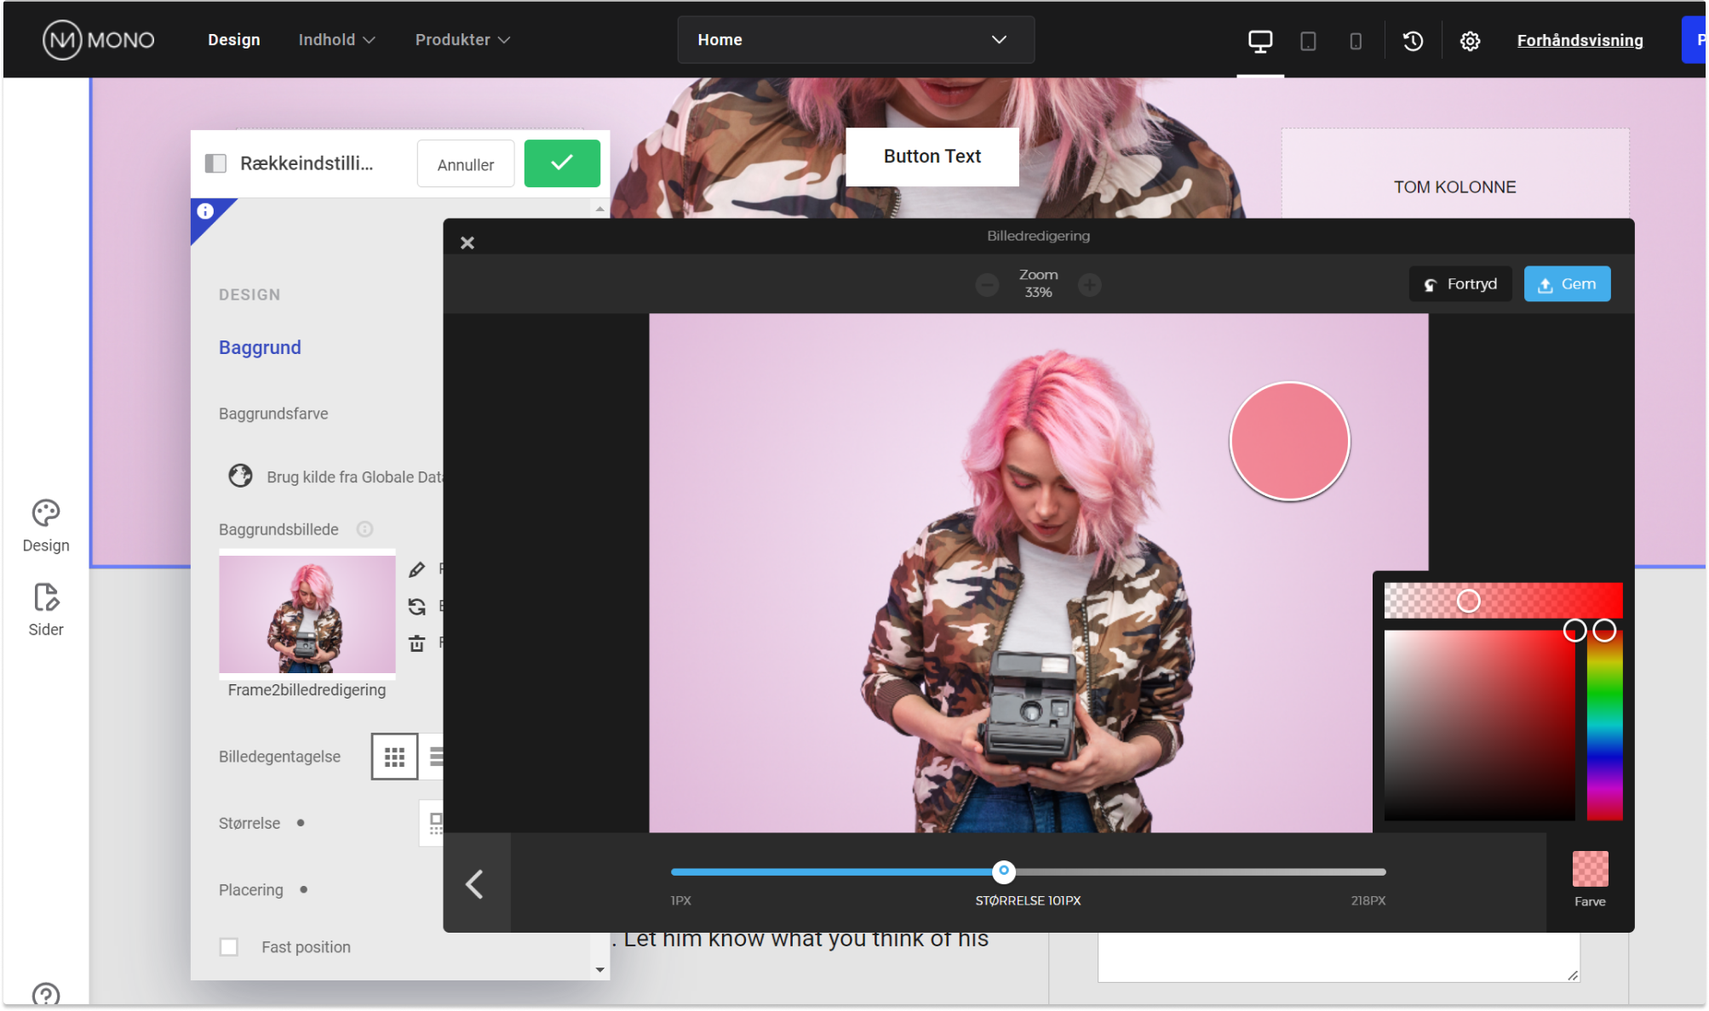Switch to tablet view icon
The image size is (1709, 1011).
(1308, 41)
